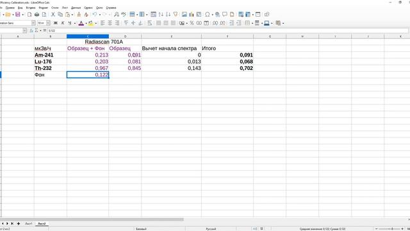Click 'Русский' language in status bar

coord(211,228)
